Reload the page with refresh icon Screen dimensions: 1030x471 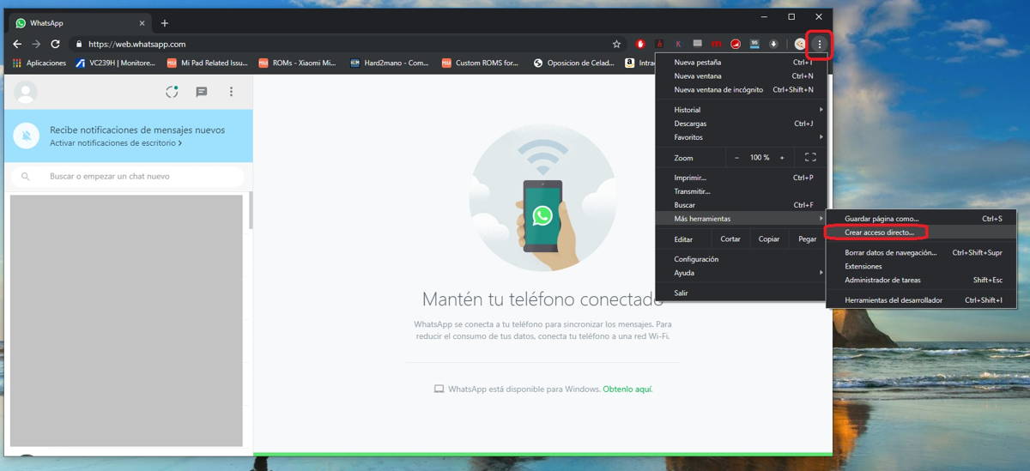(55, 44)
